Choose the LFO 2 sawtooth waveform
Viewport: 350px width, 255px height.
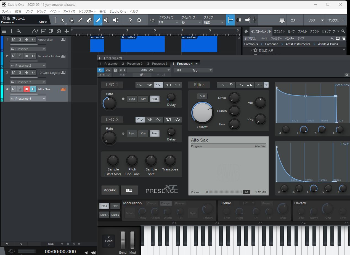pos(149,120)
